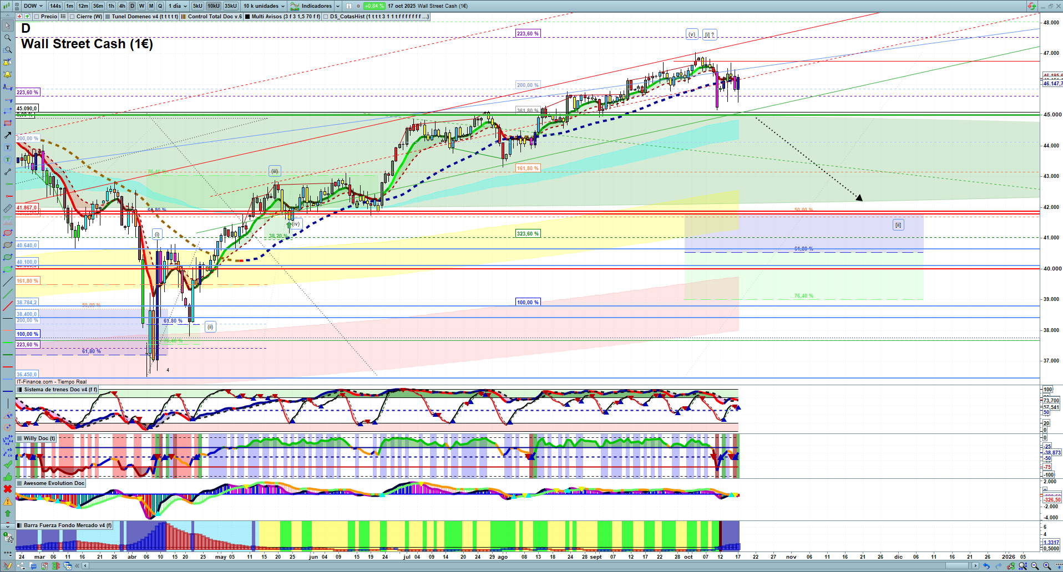The image size is (1063, 572).
Task: Set history to 35kU units
Action: [x=231, y=6]
